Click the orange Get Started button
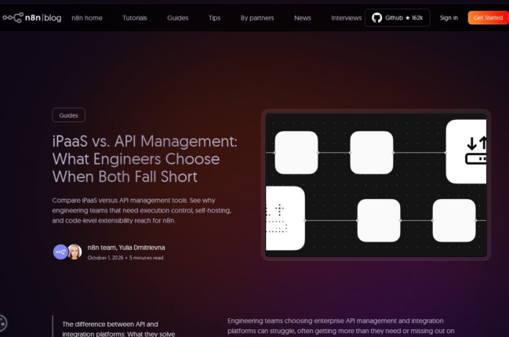 [x=488, y=18]
